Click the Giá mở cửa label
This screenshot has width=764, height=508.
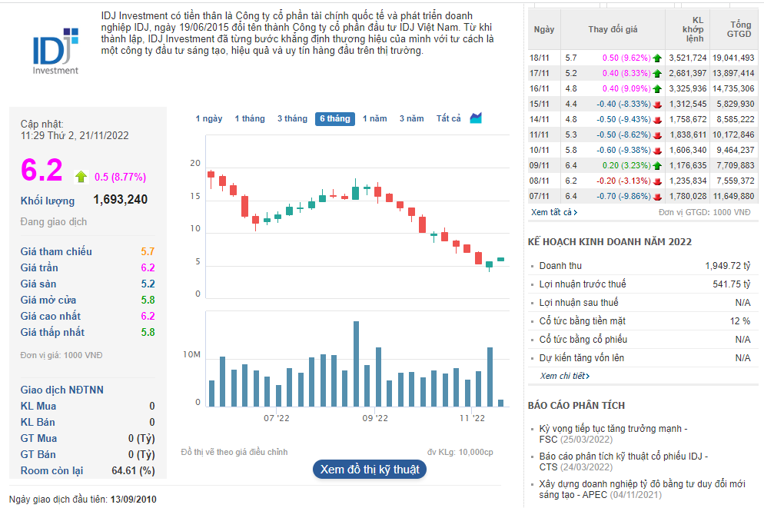(x=48, y=300)
